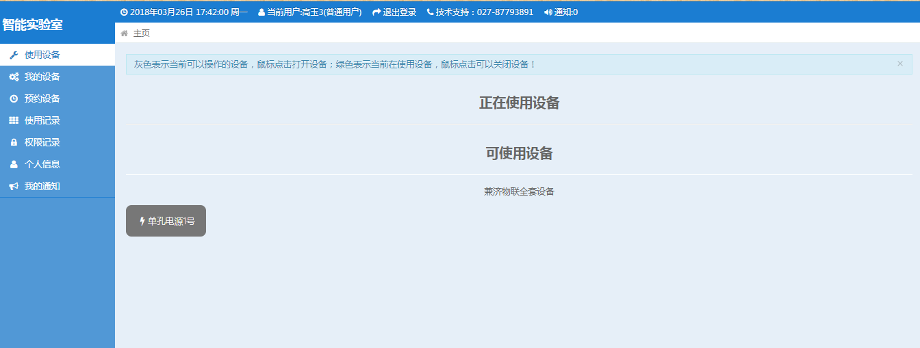Click the 主页 breadcrumb link
Screen dimensions: 920x348
click(141, 34)
